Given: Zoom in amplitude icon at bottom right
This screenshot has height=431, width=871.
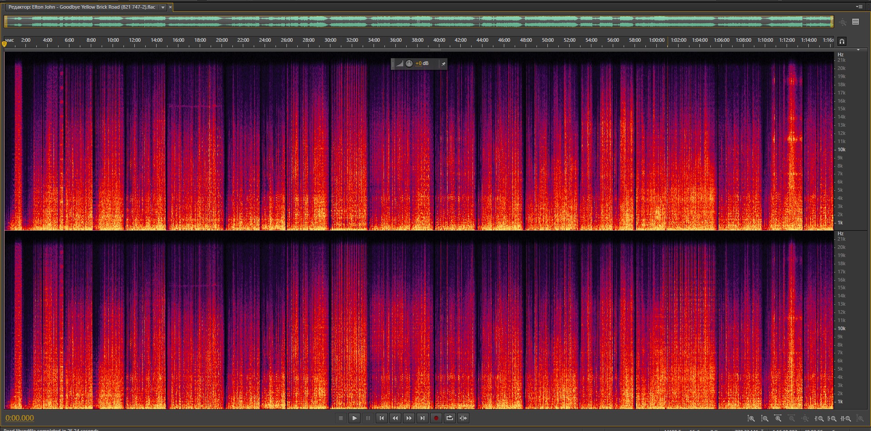Looking at the screenshot, I should pos(751,418).
